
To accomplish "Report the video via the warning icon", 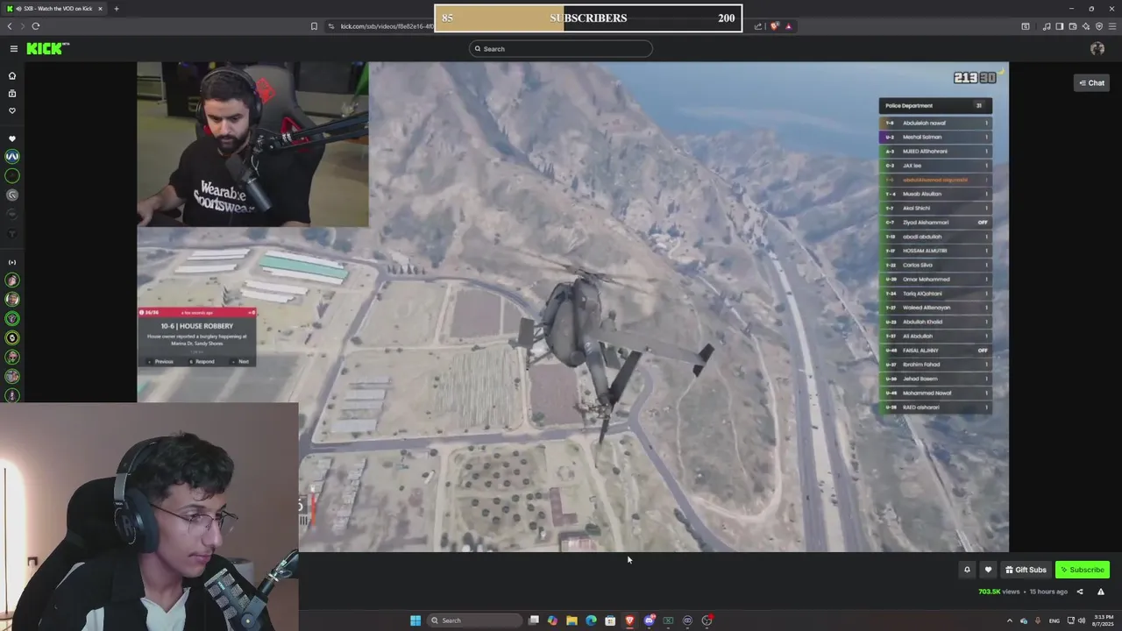I will (x=1101, y=592).
